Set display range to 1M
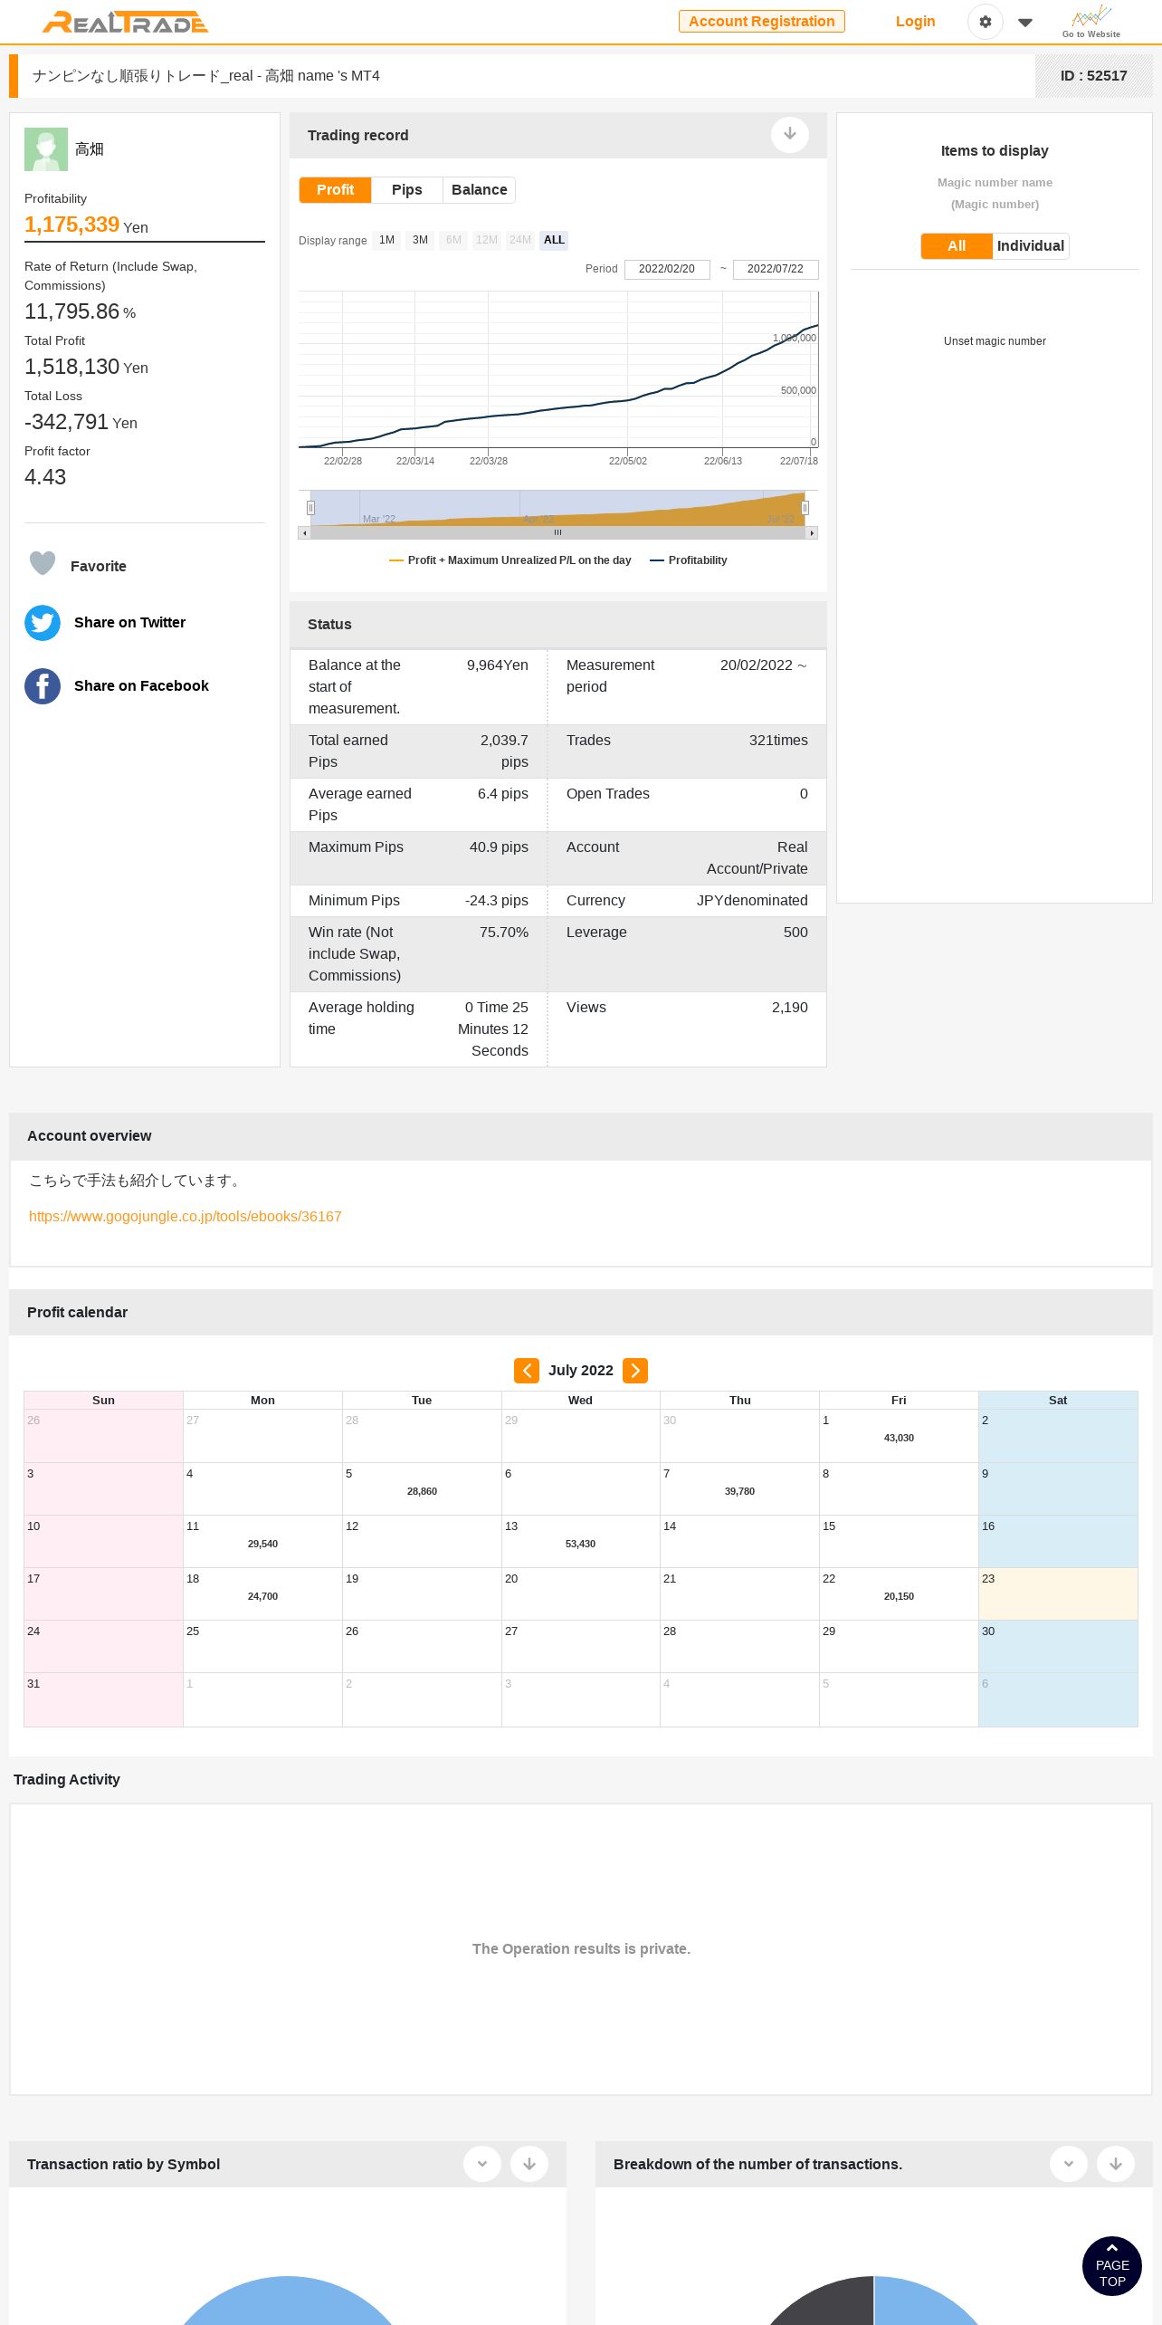The image size is (1162, 2325). point(387,240)
